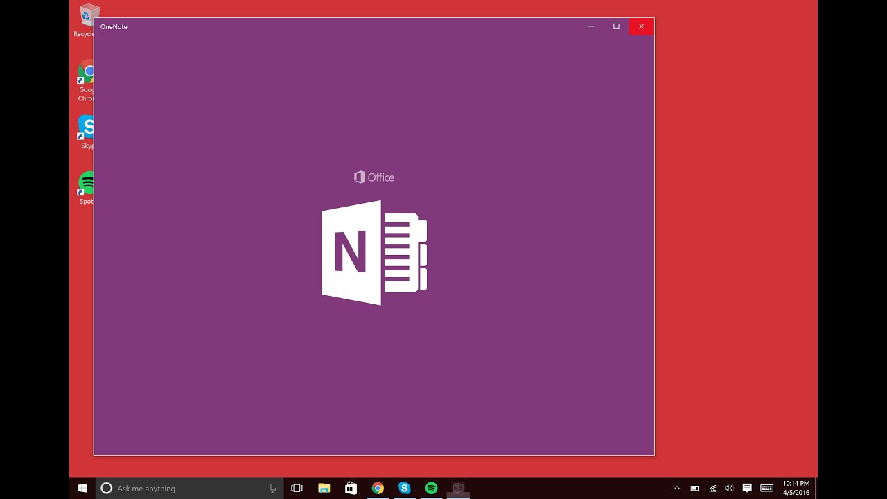Open File Explorer from taskbar

[x=324, y=488]
